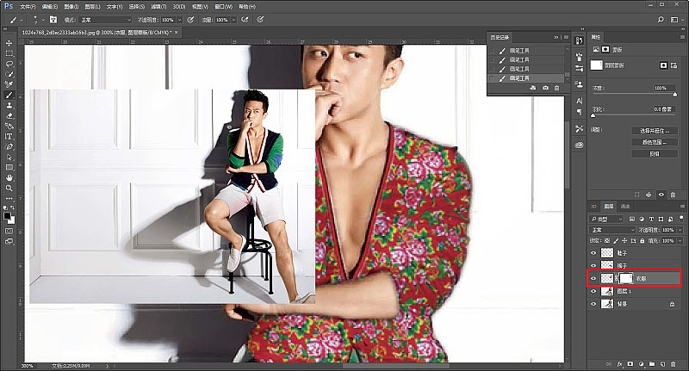This screenshot has height=371, width=689.
Task: Open the 选择(S) menu
Action: tap(137, 7)
